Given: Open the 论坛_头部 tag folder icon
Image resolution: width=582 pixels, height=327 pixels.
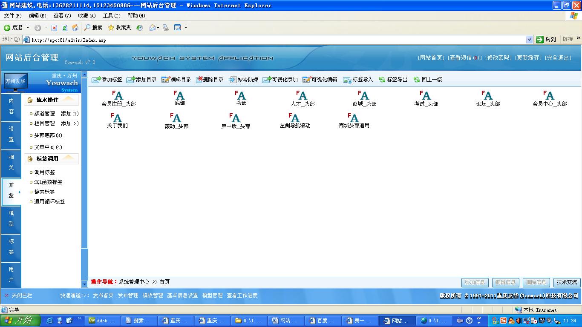Looking at the screenshot, I should 487,95.
